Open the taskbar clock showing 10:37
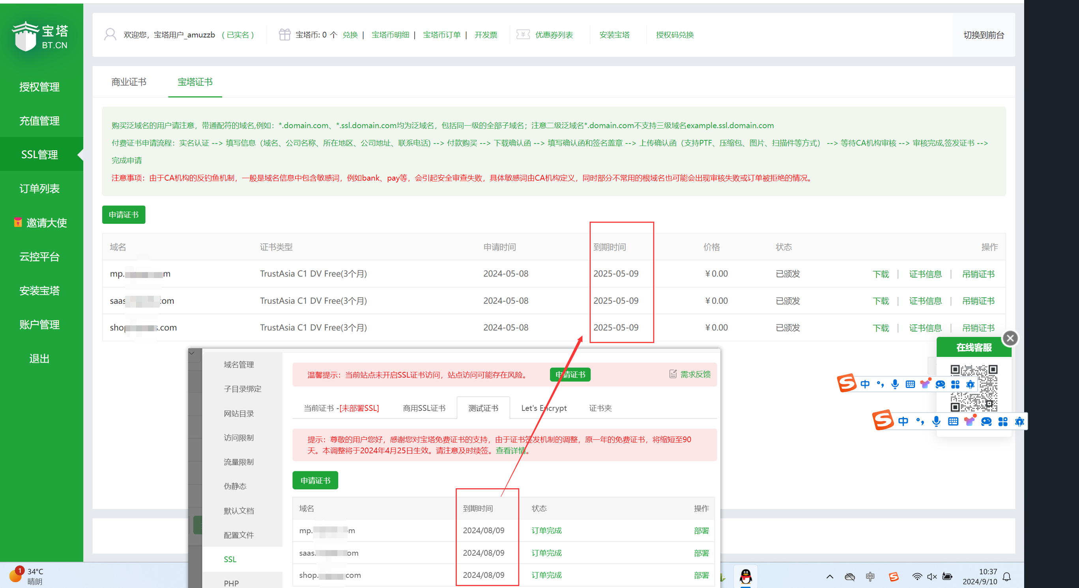1079x588 pixels. point(979,576)
